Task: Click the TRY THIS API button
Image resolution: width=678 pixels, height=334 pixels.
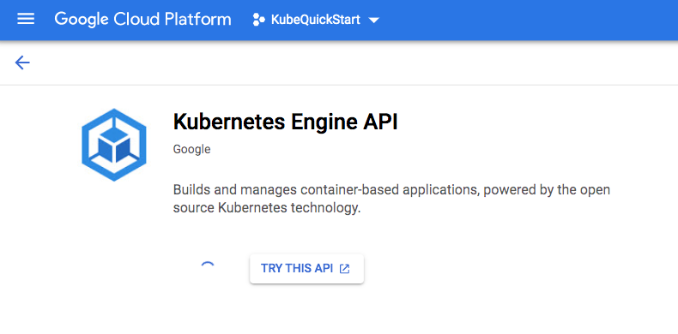Action: [x=306, y=269]
